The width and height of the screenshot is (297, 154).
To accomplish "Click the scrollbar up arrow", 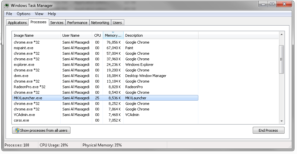I will (x=282, y=34).
